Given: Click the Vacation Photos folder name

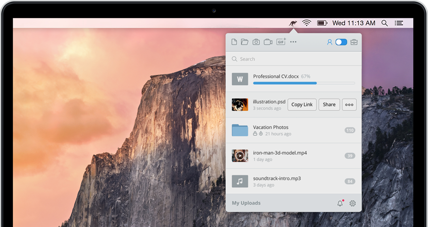Looking at the screenshot, I should point(271,127).
